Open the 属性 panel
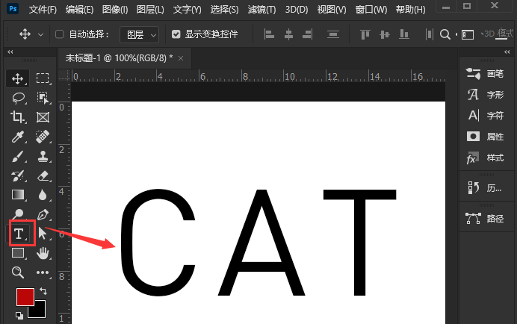This screenshot has width=517, height=324. click(x=485, y=137)
